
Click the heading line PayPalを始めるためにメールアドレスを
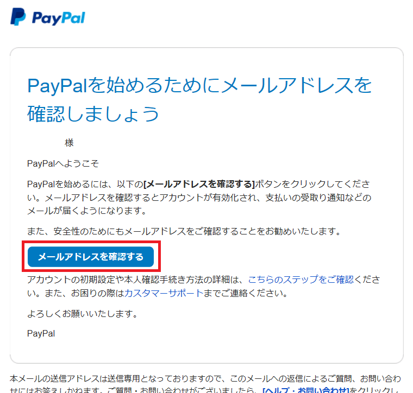[x=199, y=85]
